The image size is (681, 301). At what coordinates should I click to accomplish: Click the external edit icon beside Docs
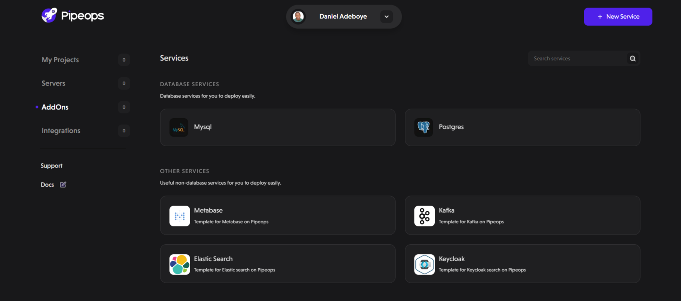(x=63, y=185)
